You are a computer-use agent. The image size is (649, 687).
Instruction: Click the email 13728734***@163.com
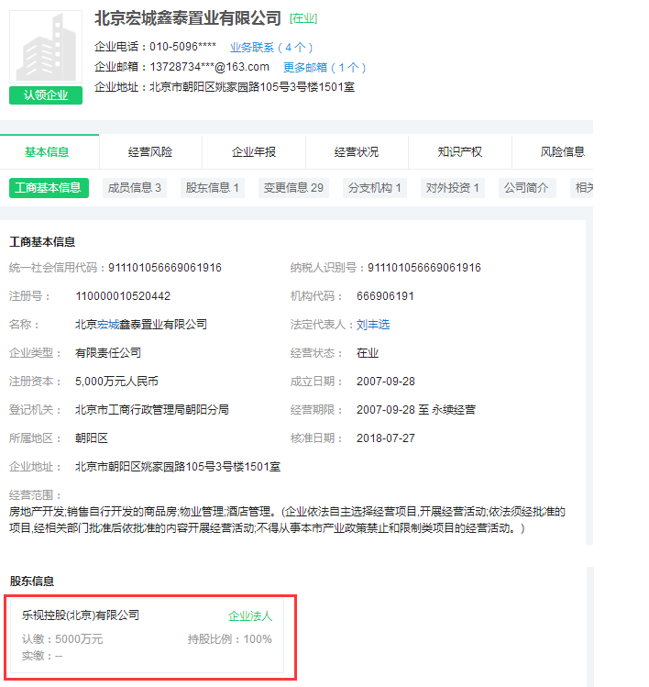(x=209, y=67)
